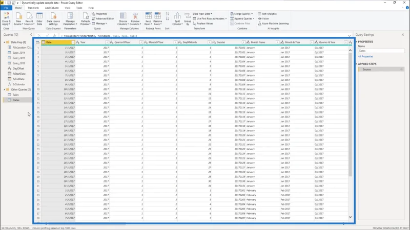Open Azure Machine Learning
Image resolution: width=410 pixels, height=230 pixels.
click(273, 24)
